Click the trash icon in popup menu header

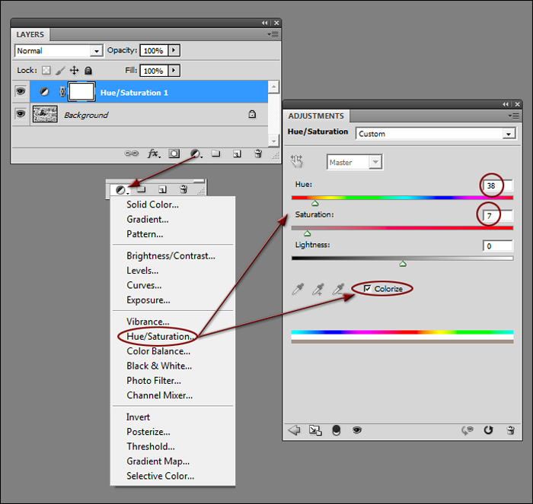(x=184, y=189)
